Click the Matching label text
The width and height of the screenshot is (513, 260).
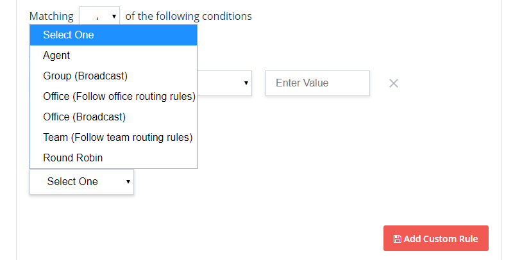[51, 16]
